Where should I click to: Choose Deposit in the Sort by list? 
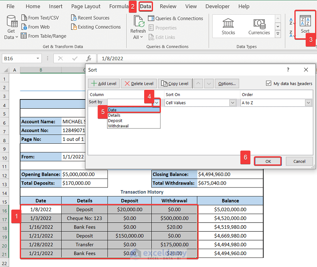pyautogui.click(x=134, y=121)
